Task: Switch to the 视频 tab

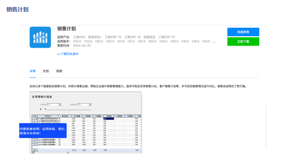Action: click(59, 71)
